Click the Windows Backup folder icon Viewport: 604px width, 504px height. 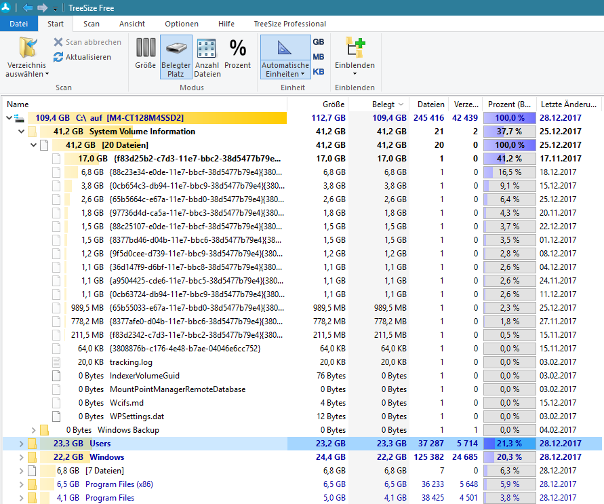tap(44, 430)
